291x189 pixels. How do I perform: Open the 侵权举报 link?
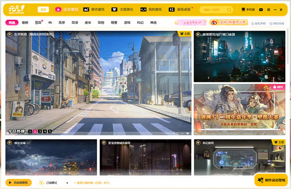[277, 24]
